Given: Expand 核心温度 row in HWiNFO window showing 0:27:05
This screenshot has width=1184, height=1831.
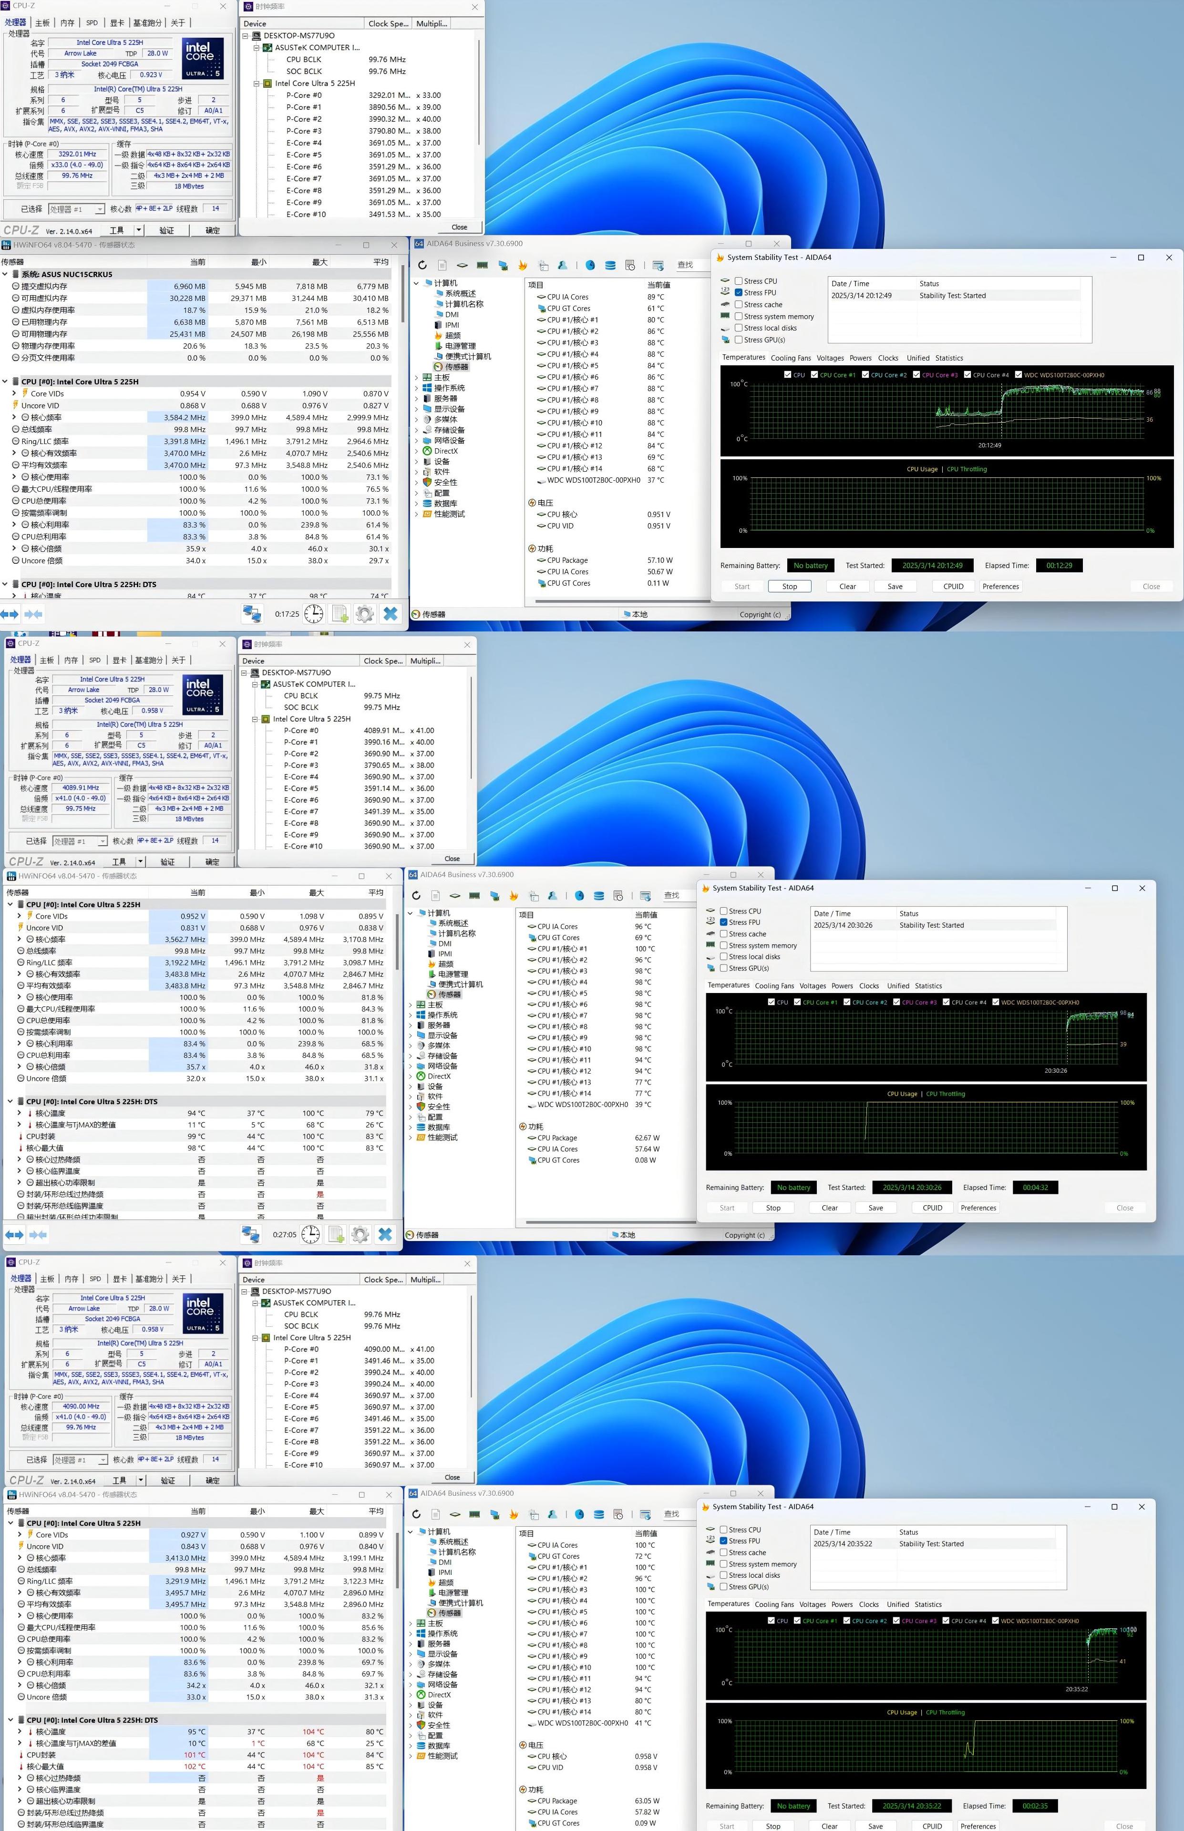Looking at the screenshot, I should (19, 1113).
